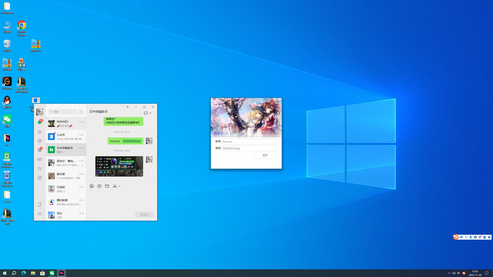Select the 360压缩 desktop icon
This screenshot has width=493, height=277.
(x=7, y=64)
